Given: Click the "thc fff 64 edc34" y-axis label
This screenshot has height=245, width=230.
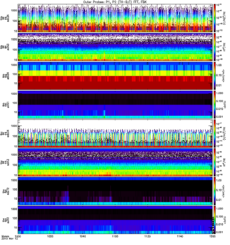Looking at the screenshot, I should coord(5,133).
